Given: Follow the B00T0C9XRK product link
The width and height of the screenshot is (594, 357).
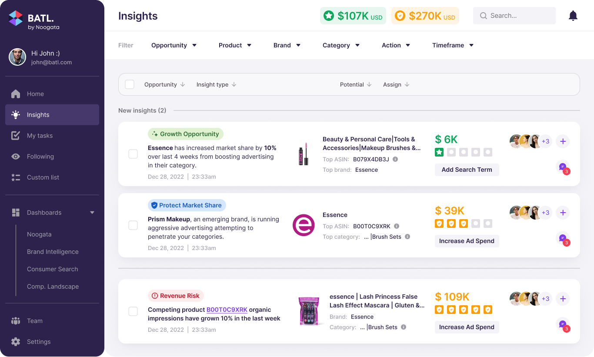Looking at the screenshot, I should point(227,310).
